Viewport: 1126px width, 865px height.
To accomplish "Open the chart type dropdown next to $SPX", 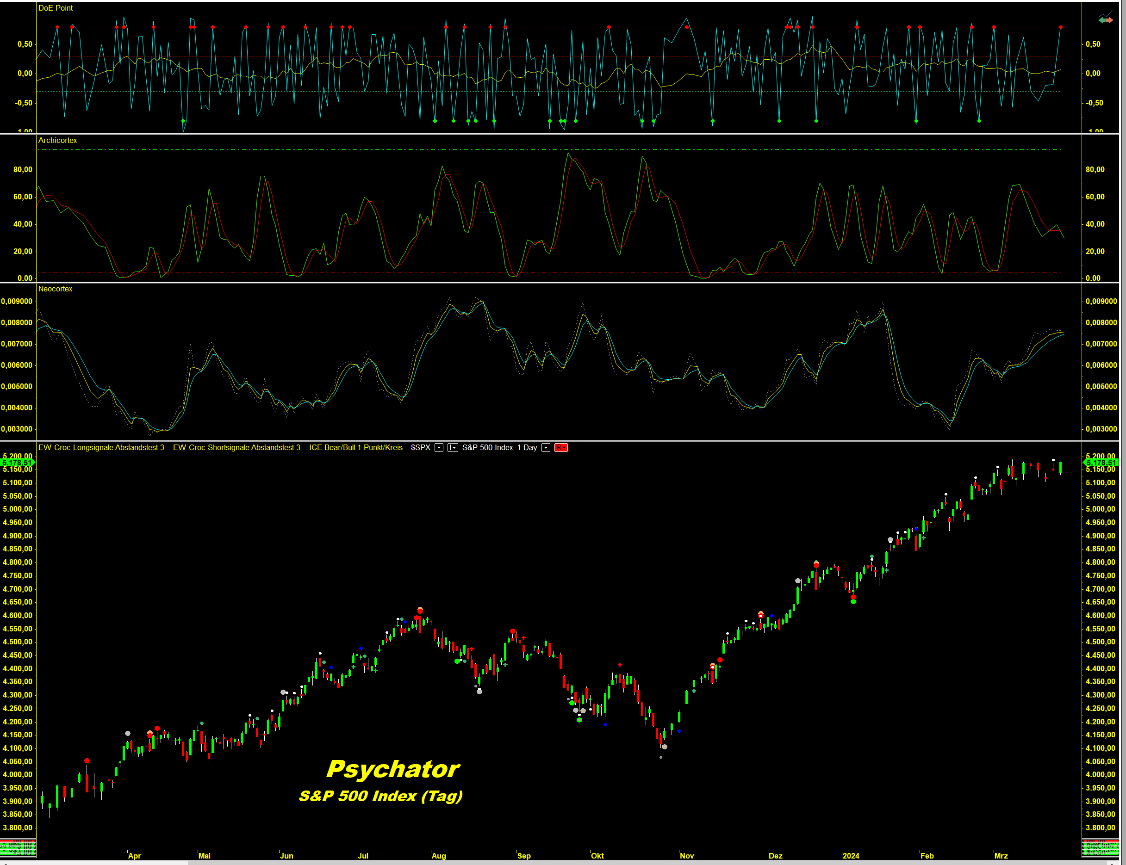I will click(452, 448).
